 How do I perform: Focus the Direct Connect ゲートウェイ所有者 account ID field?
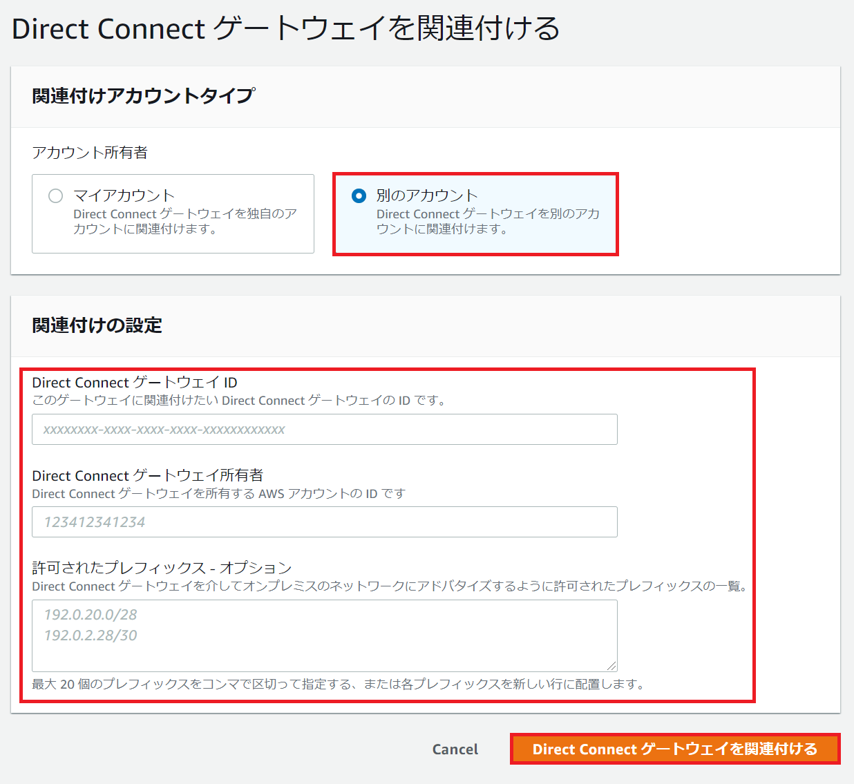tap(325, 522)
